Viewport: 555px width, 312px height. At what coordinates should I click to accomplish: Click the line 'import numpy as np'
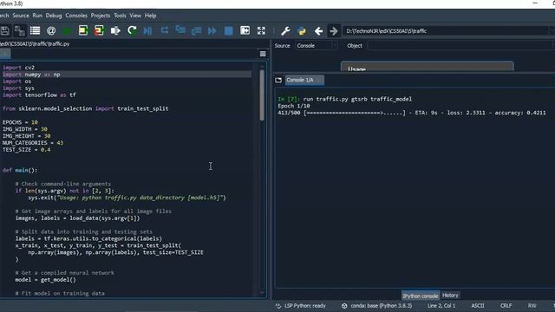coord(31,75)
